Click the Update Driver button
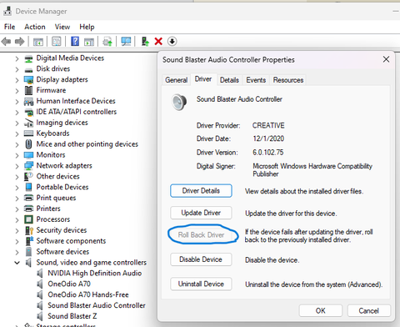The height and width of the screenshot is (327, 400). point(201,213)
